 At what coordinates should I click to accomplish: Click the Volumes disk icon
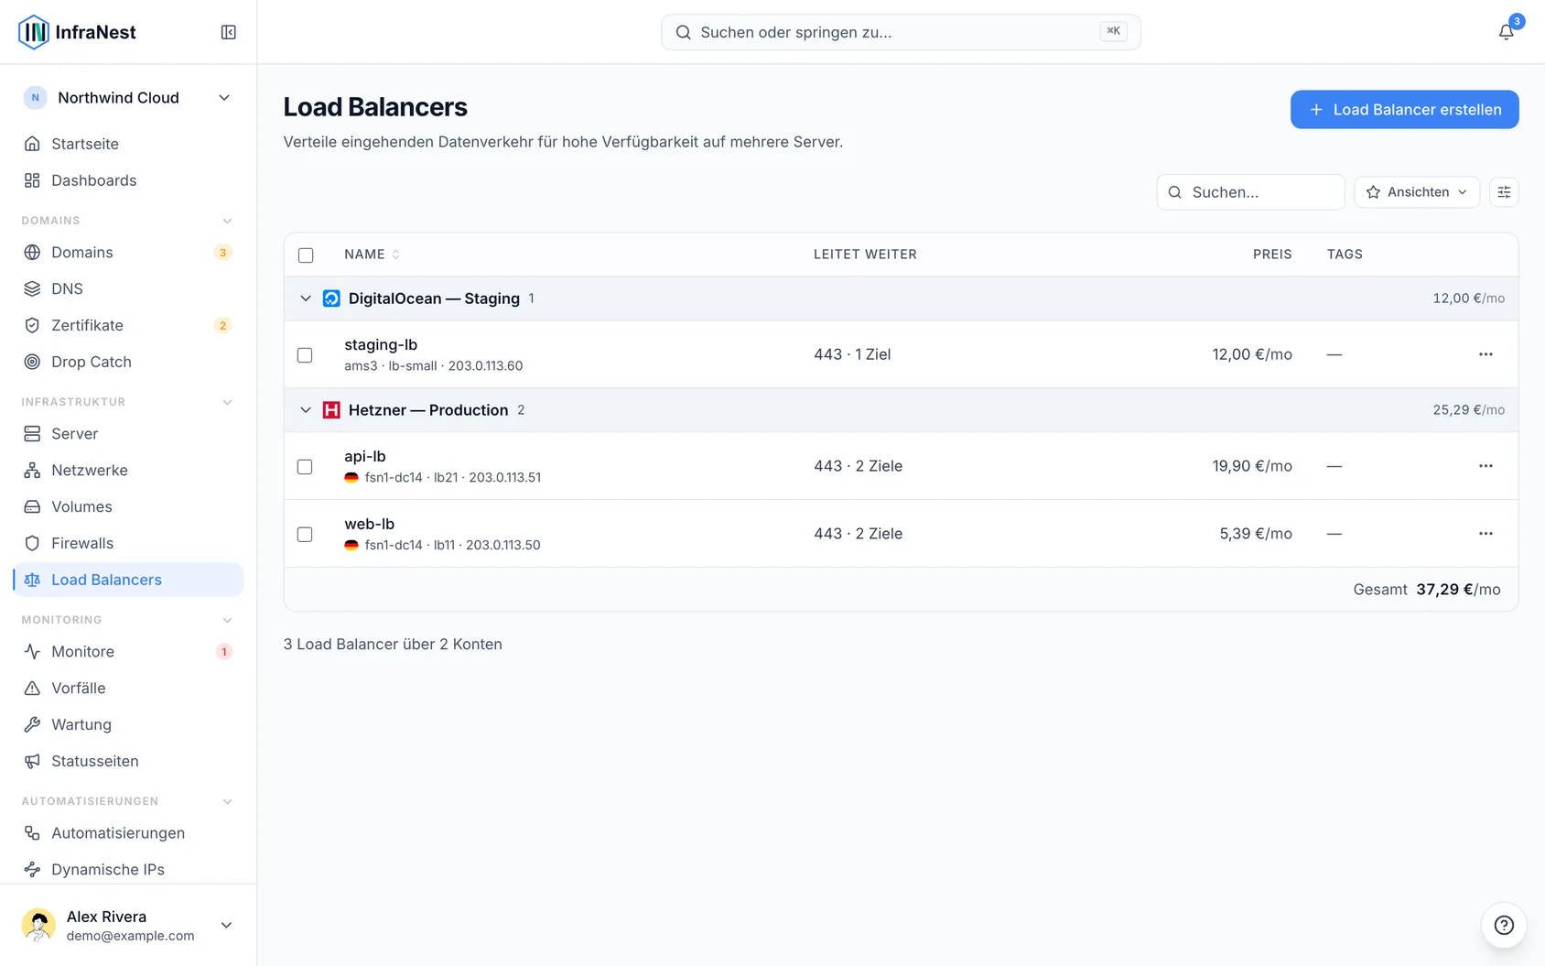click(32, 507)
